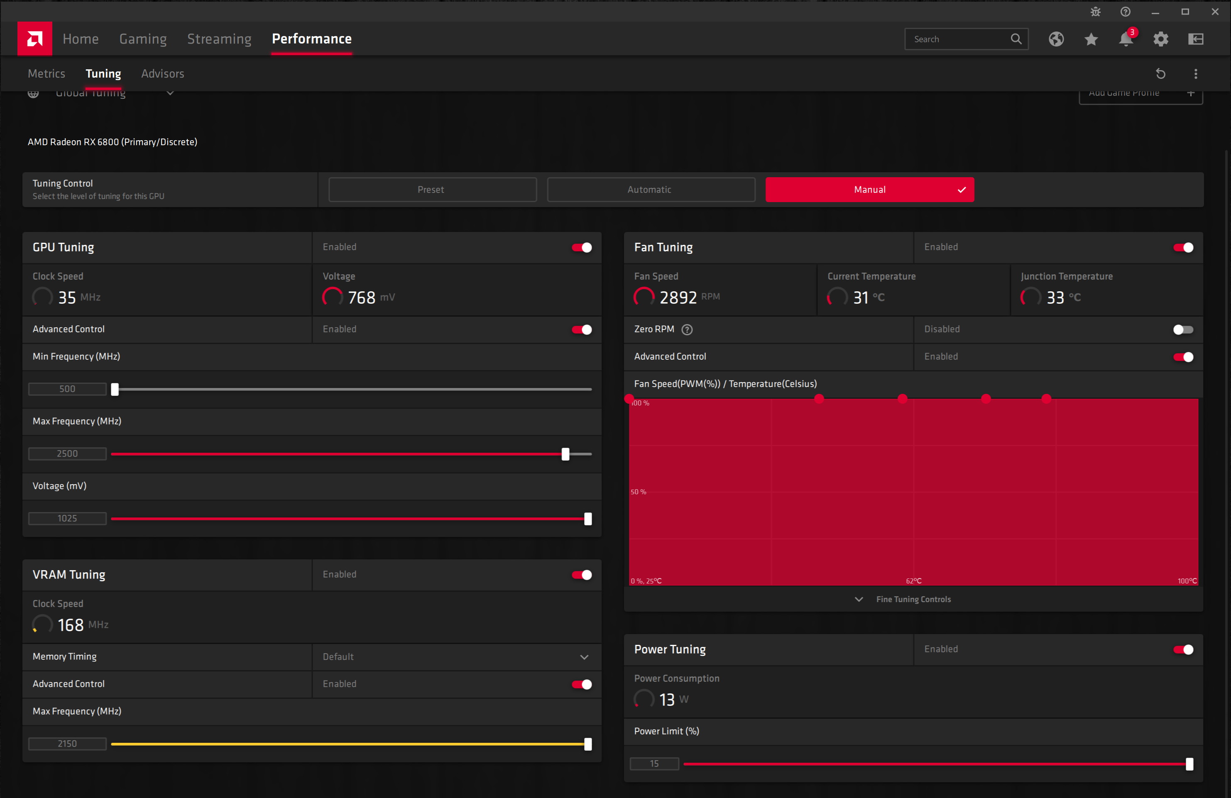1231x798 pixels.
Task: Open the Metrics sub-tab
Action: (x=46, y=73)
